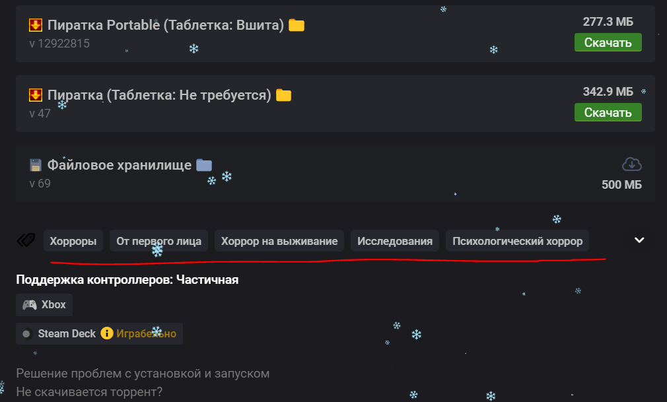Click the gamepad icon in Xbox badge

click(x=30, y=305)
